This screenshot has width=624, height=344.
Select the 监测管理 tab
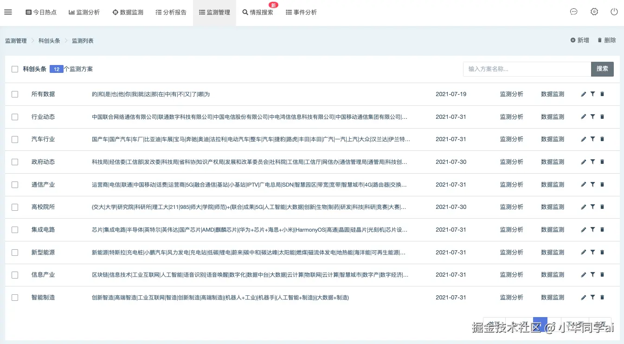pos(215,13)
